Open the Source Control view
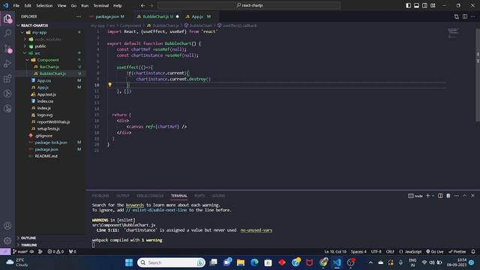The width and height of the screenshot is (480, 270). click(x=7, y=48)
